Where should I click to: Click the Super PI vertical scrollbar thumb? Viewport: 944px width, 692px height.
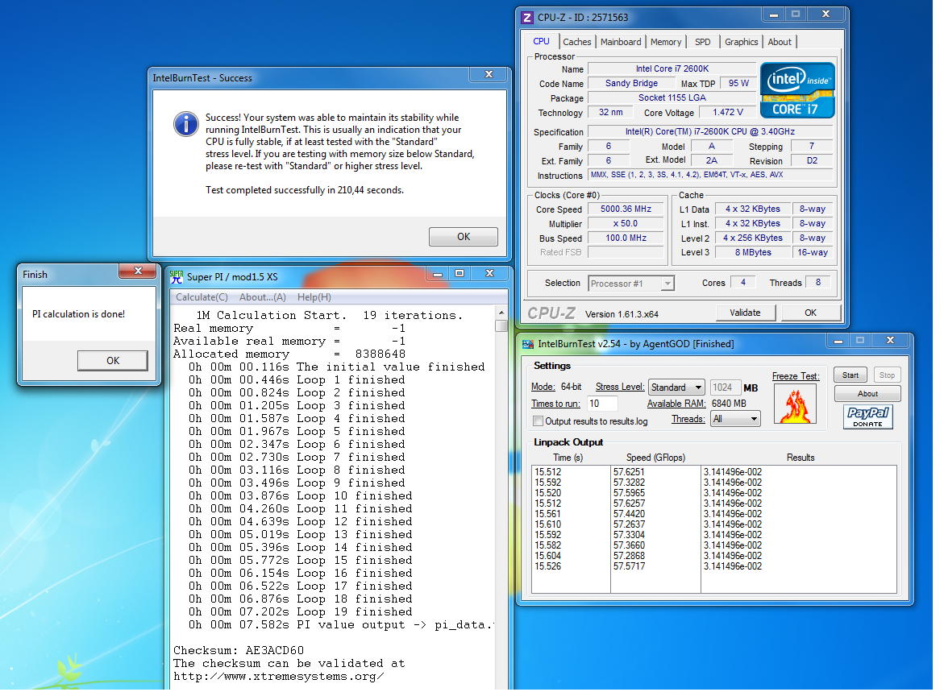coord(501,325)
